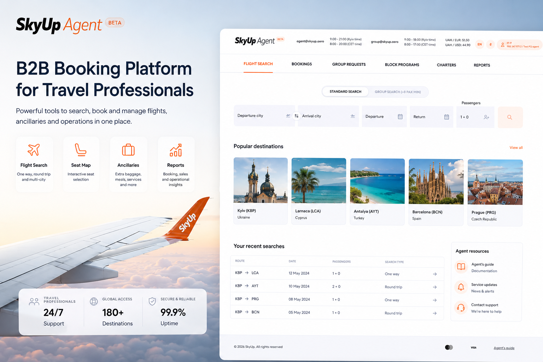This screenshot has width=543, height=362.
Task: Click Global Access globe icon
Action: point(94,301)
